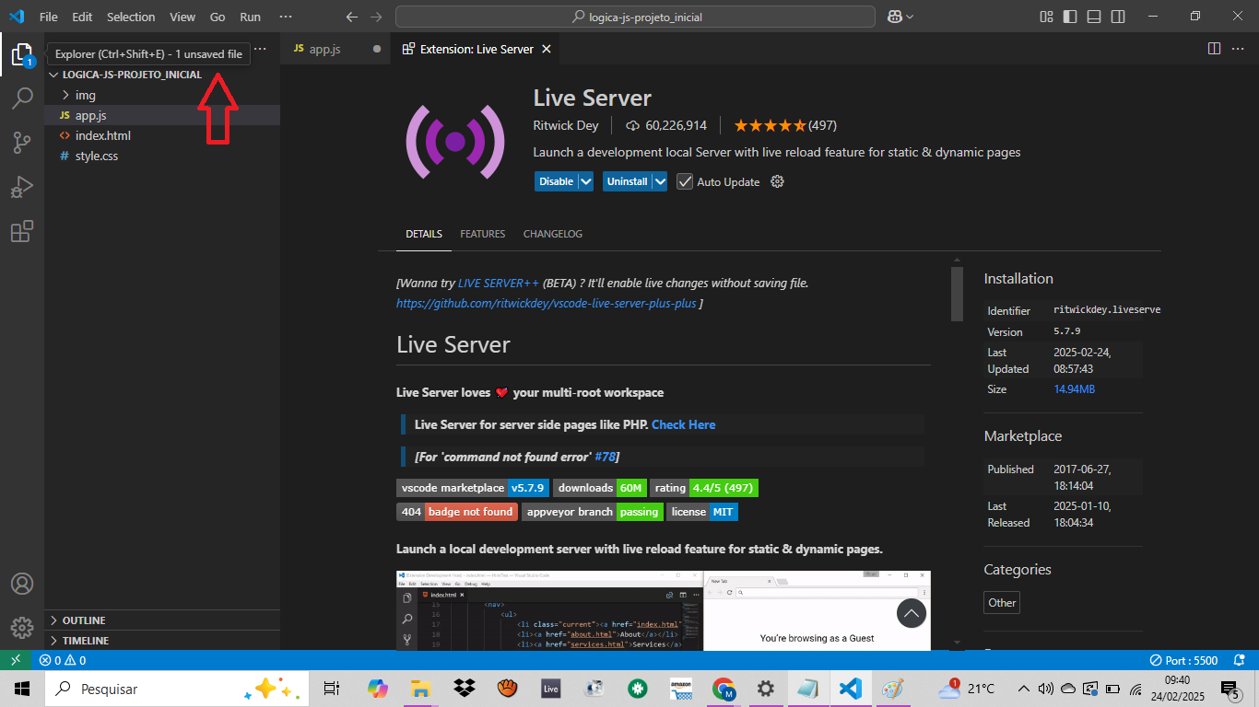The image size is (1259, 707).
Task: Open the File menu
Action: (49, 17)
